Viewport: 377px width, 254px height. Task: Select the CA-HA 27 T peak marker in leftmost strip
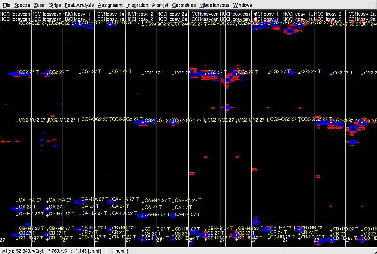pos(17,214)
